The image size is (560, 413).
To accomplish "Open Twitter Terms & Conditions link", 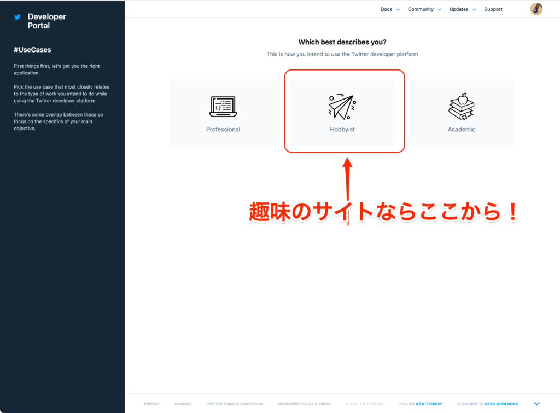I will pos(234,404).
